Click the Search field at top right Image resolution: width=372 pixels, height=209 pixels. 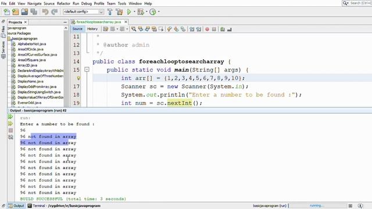360,3
